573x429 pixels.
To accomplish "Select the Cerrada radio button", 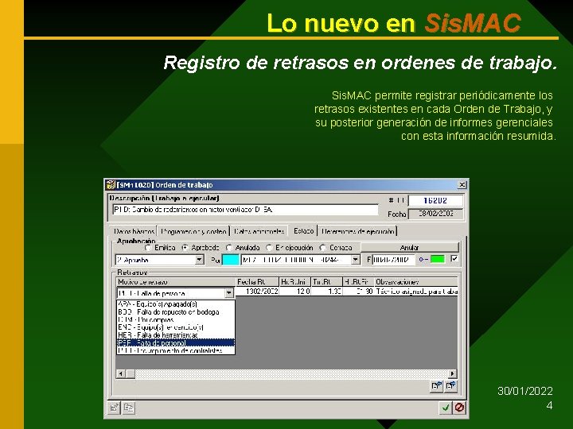I will [322, 248].
